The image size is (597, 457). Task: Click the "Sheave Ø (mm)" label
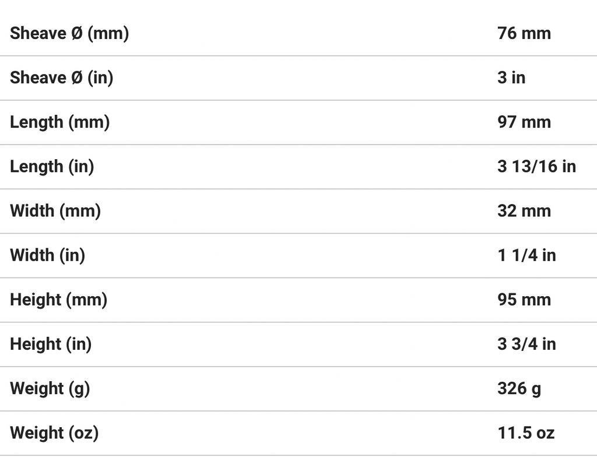(69, 33)
